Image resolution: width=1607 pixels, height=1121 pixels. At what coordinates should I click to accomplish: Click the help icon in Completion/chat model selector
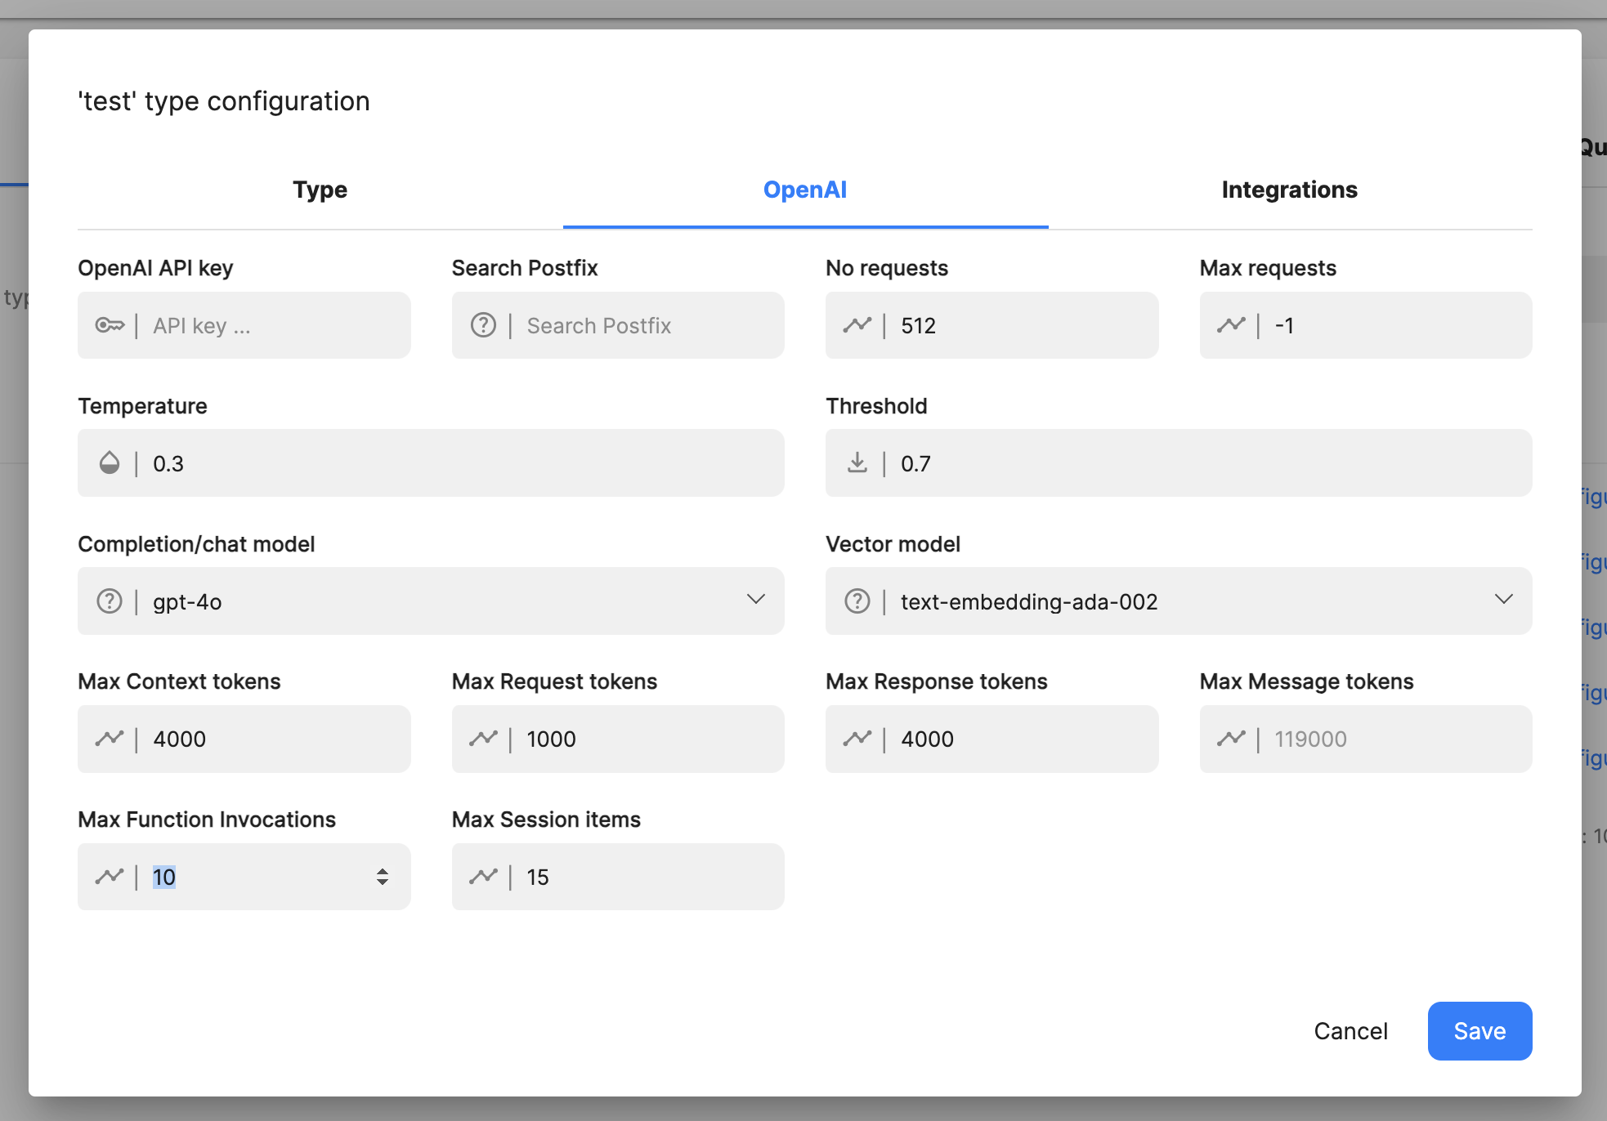pyautogui.click(x=110, y=601)
